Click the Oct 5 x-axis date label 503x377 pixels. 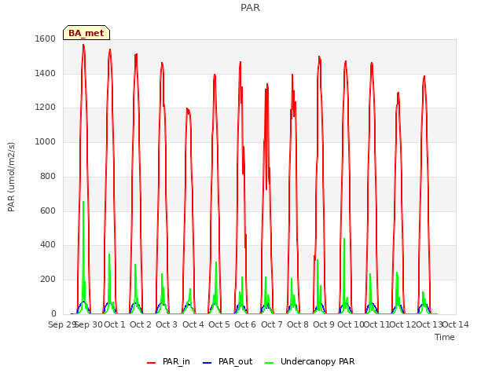click(219, 324)
